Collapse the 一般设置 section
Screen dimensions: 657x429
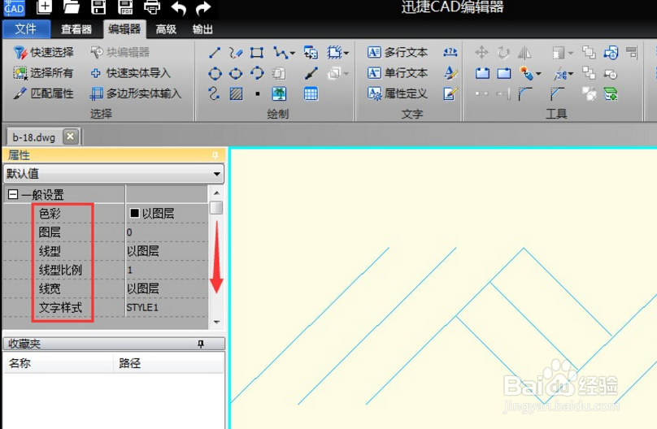(13, 194)
